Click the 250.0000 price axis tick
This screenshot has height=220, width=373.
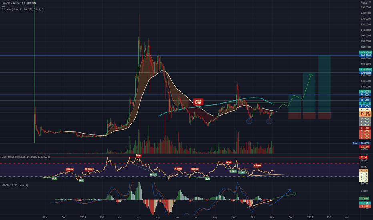click(x=366, y=7)
